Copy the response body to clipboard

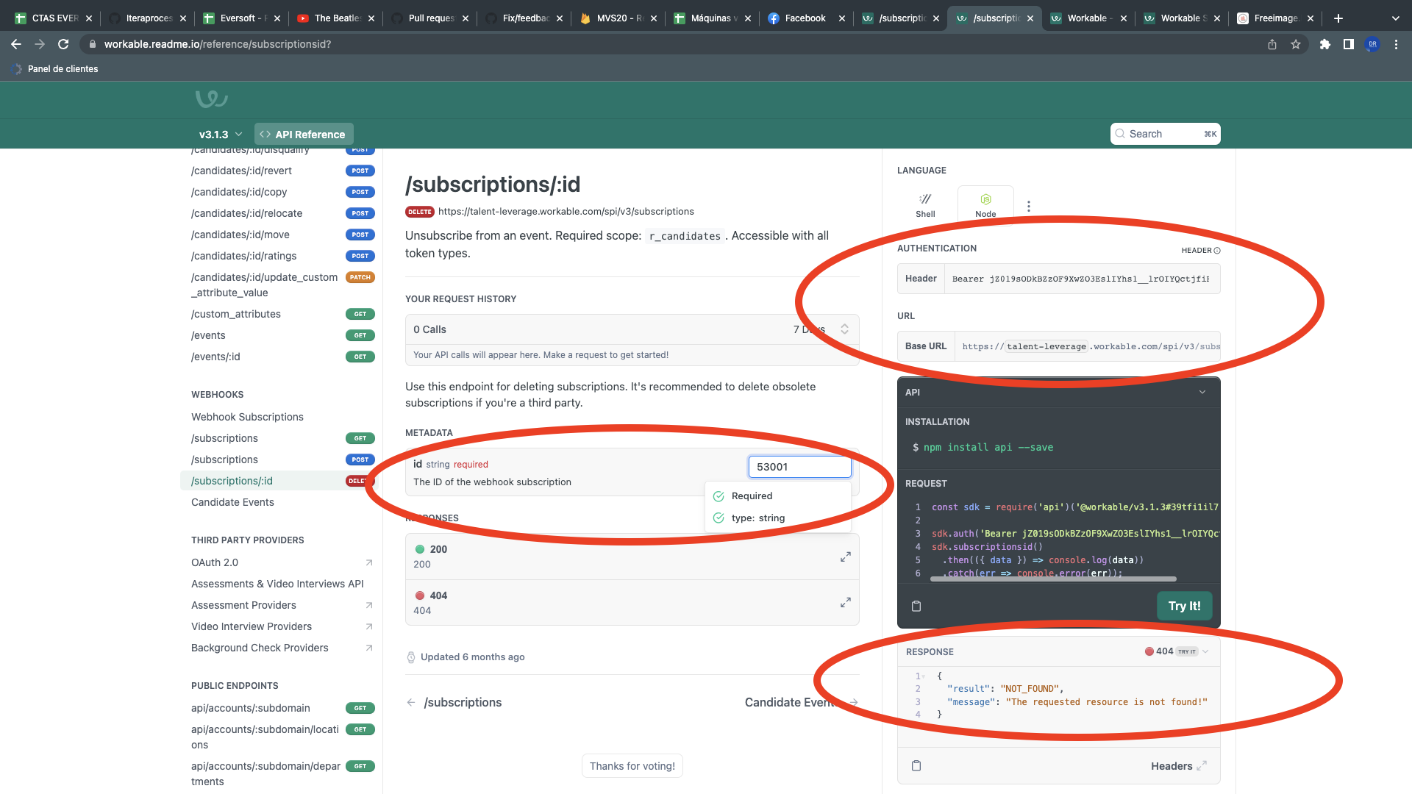916,765
